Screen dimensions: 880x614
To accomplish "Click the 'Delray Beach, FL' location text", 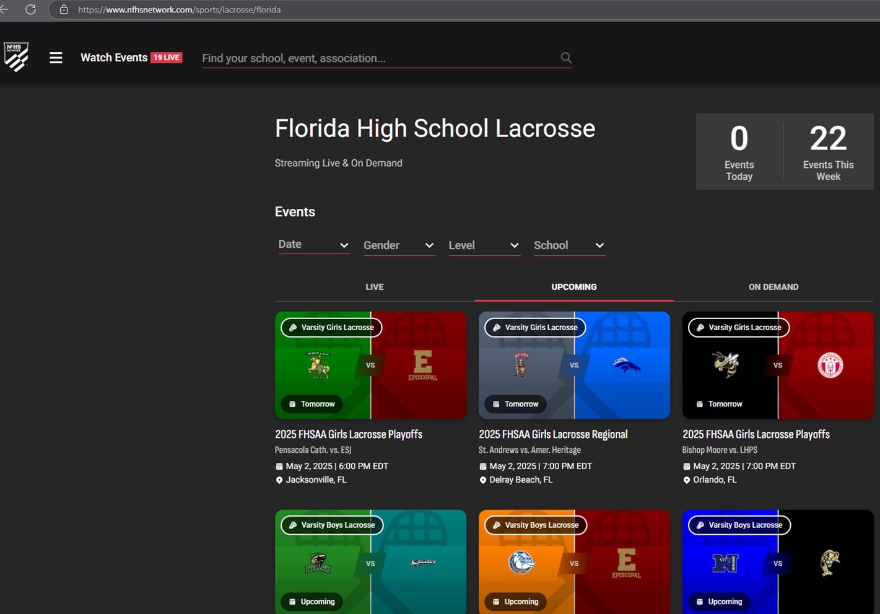I will 521,480.
